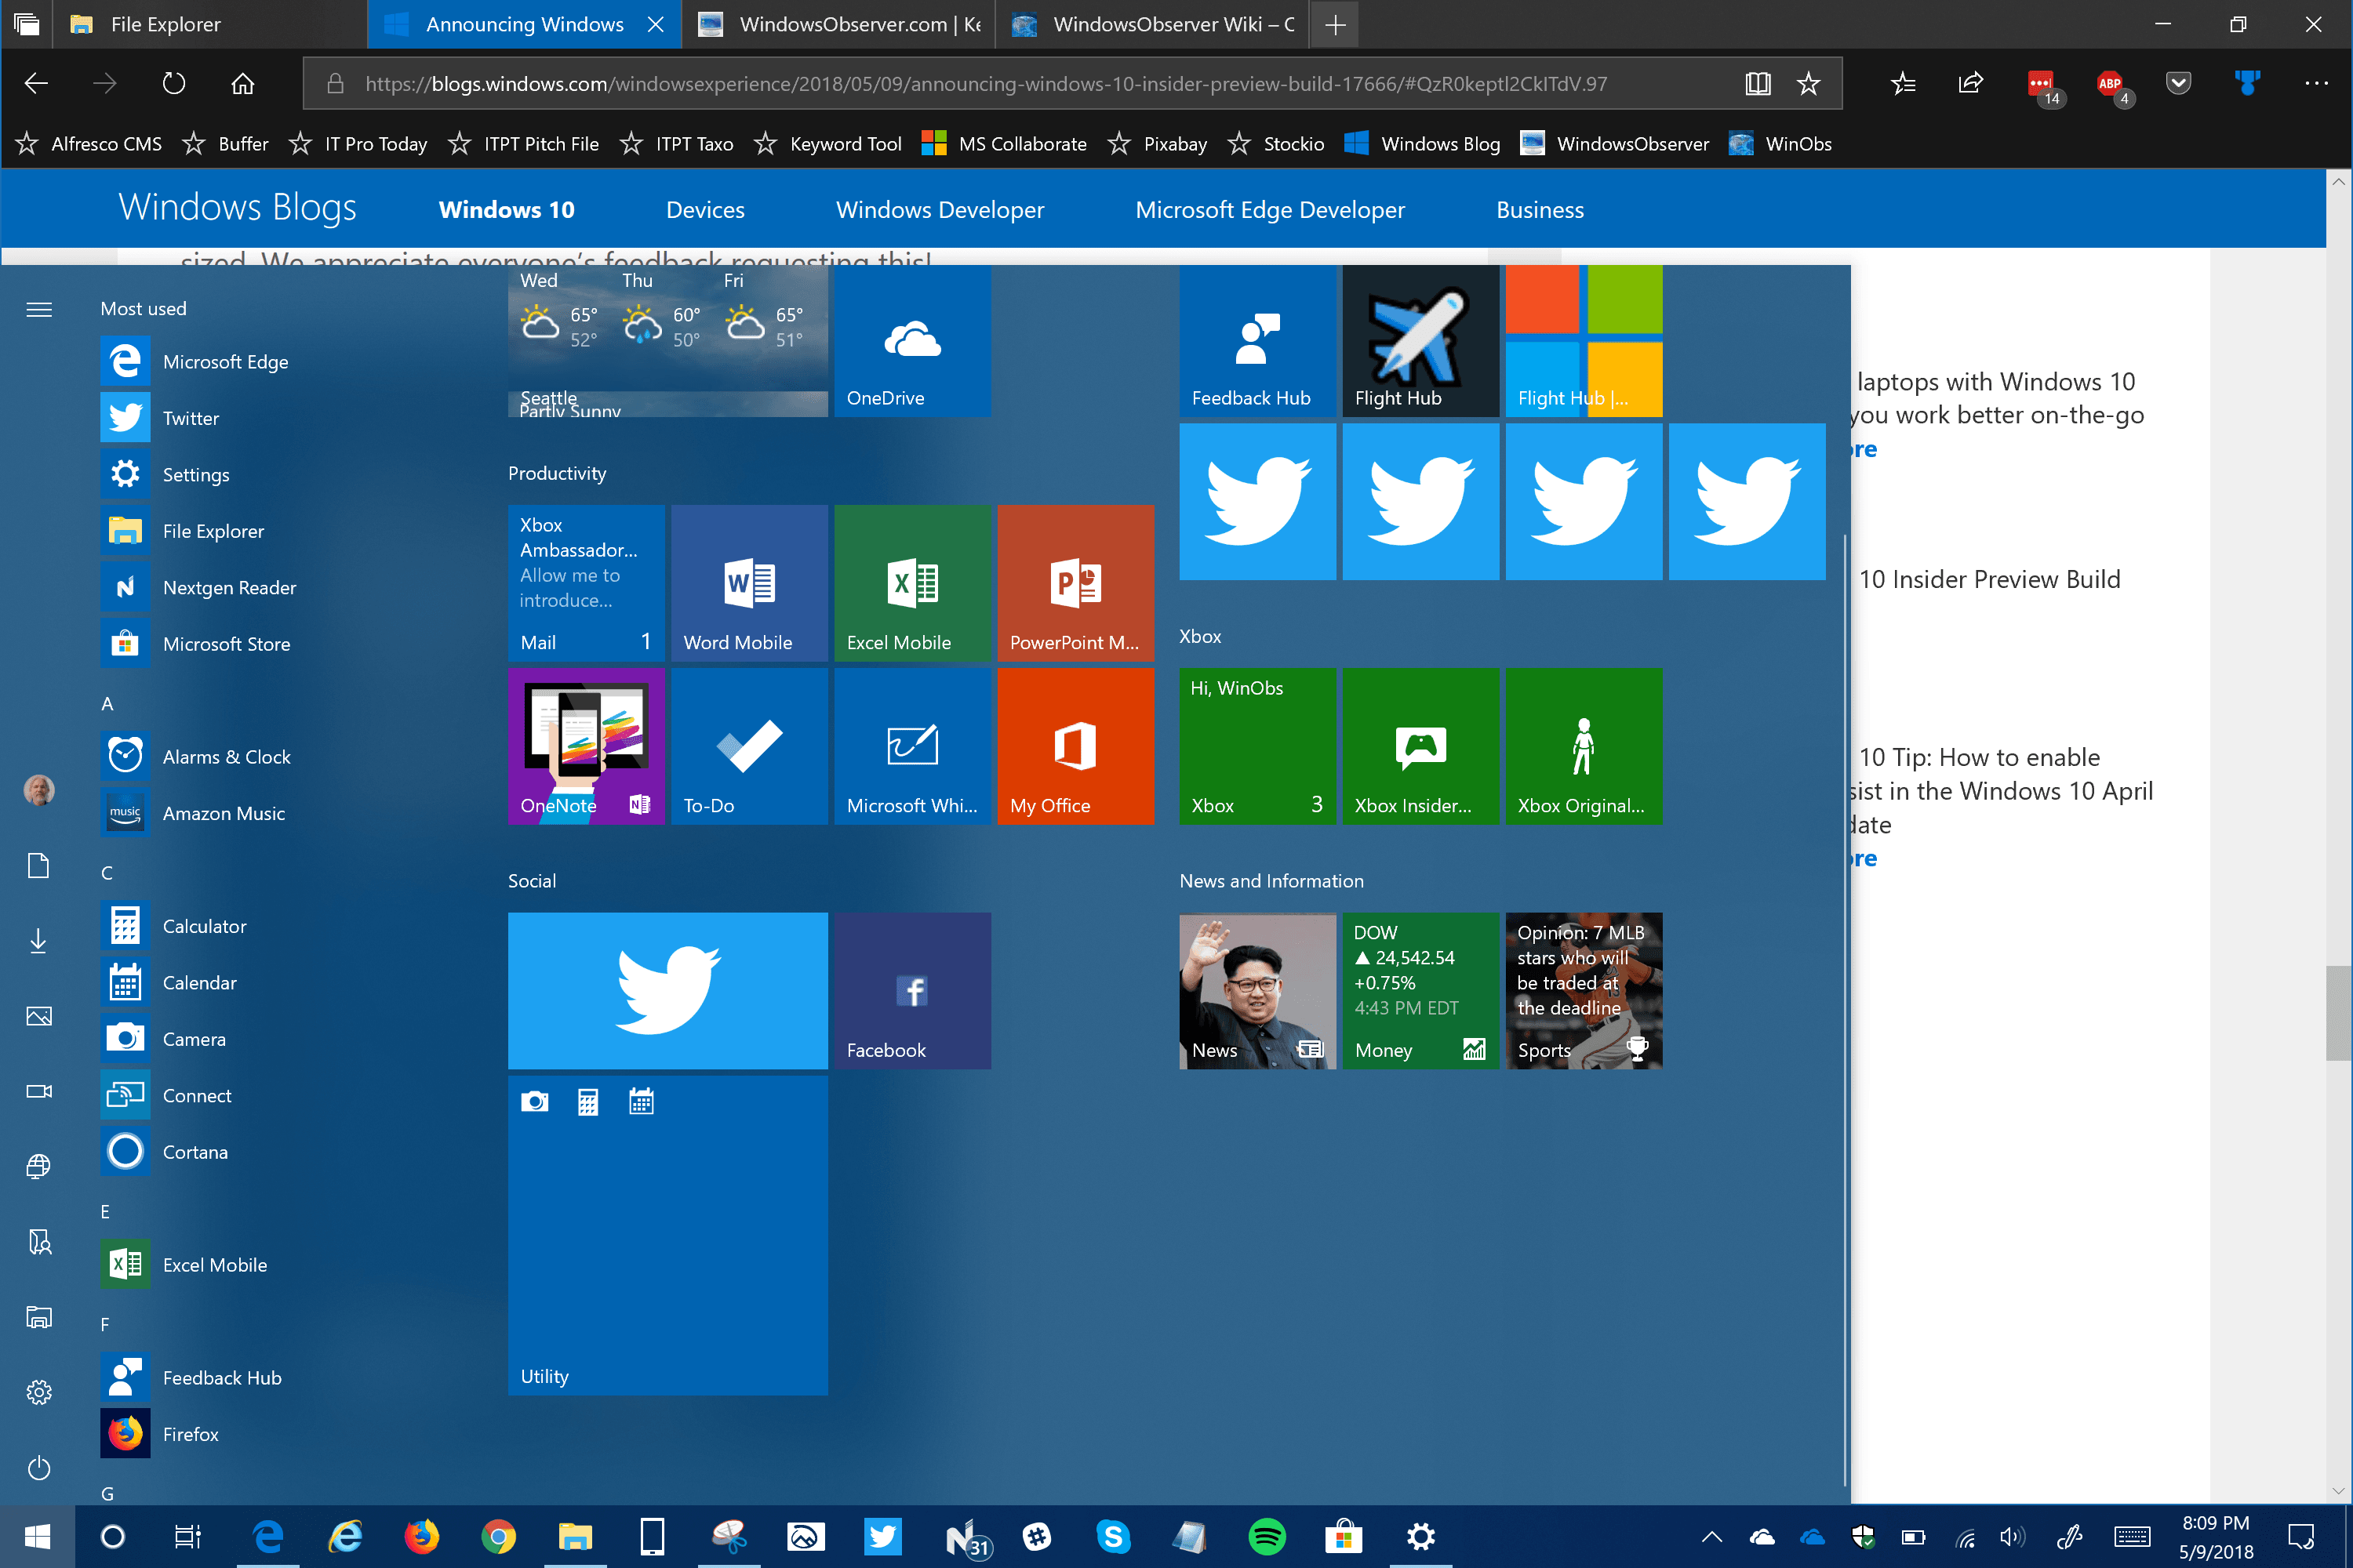Image resolution: width=2353 pixels, height=1568 pixels.
Task: Open Edge Settings and more menu
Action: pos(2315,84)
